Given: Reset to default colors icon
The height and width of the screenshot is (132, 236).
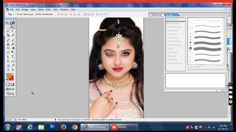Looking at the screenshot, I should (x=7, y=80).
